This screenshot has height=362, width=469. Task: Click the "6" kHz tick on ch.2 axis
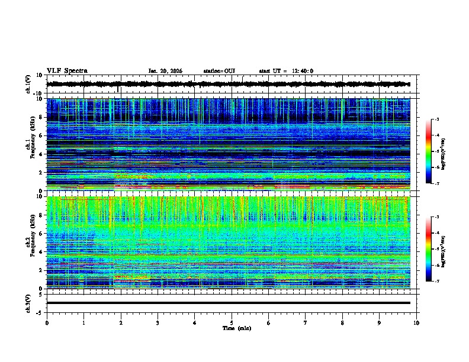pos(41,234)
